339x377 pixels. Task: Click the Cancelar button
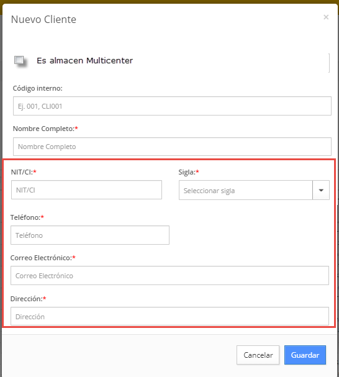258,355
